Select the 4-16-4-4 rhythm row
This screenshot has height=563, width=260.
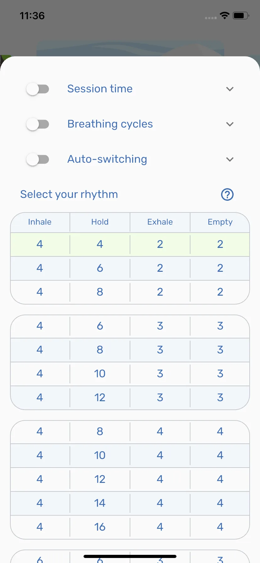tap(130, 527)
